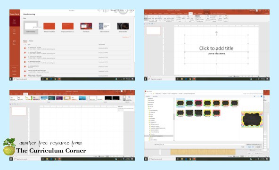Select the pink-bordered chalkboard image in Insert Picture dialog
The height and width of the screenshot is (170, 279).
[198, 103]
